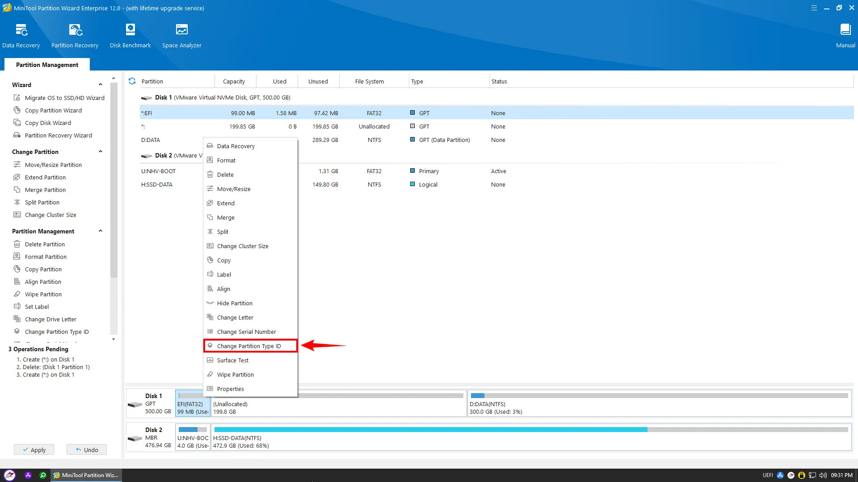Click Wipe Partition in sidebar
This screenshot has height=482, width=858.
tap(43, 294)
